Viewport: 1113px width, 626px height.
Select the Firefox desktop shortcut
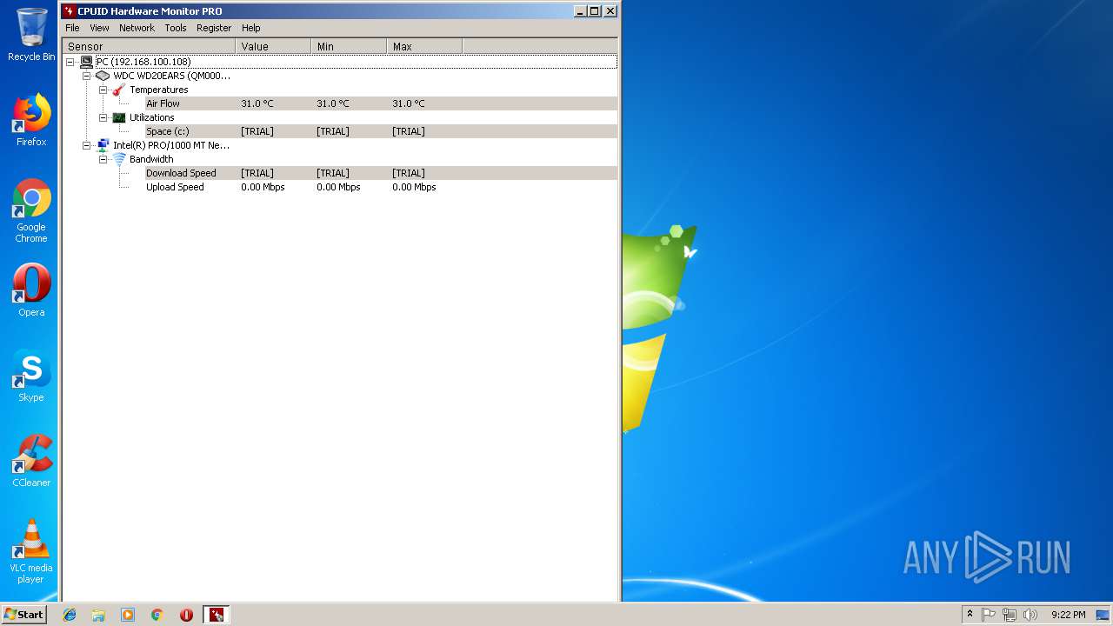[31, 120]
